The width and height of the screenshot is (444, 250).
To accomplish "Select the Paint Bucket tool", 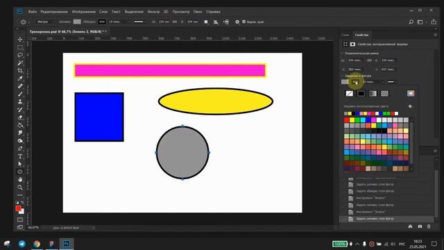I will point(20,125).
